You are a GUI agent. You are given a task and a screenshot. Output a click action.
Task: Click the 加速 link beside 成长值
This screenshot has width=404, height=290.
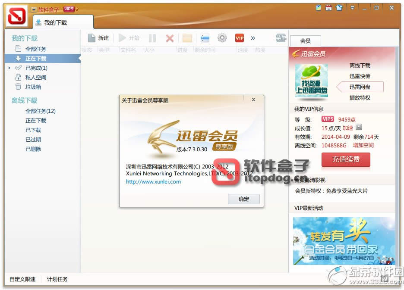[348, 128]
